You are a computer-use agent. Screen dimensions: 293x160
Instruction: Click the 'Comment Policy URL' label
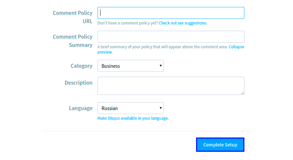click(73, 17)
